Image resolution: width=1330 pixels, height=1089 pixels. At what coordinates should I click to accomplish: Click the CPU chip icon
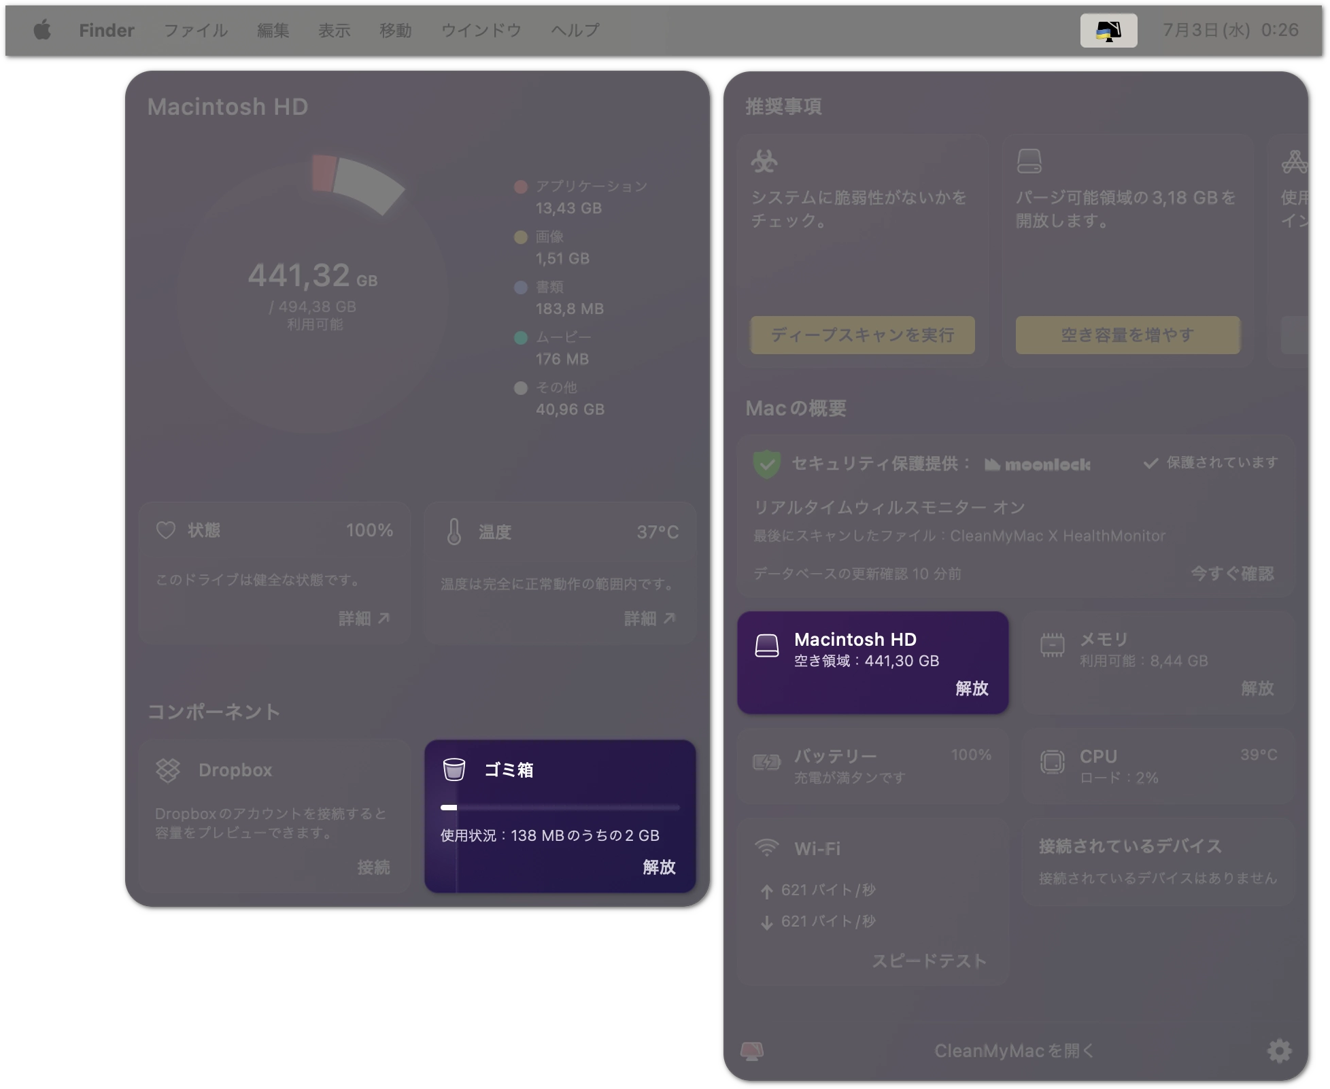click(1053, 761)
